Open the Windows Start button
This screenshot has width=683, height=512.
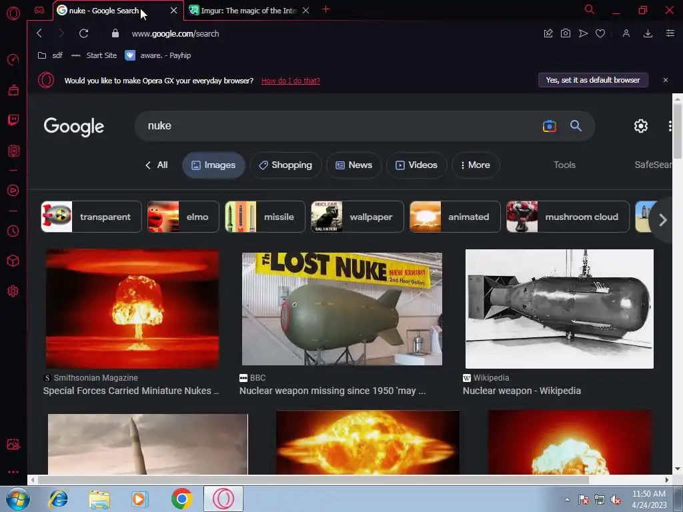18,499
